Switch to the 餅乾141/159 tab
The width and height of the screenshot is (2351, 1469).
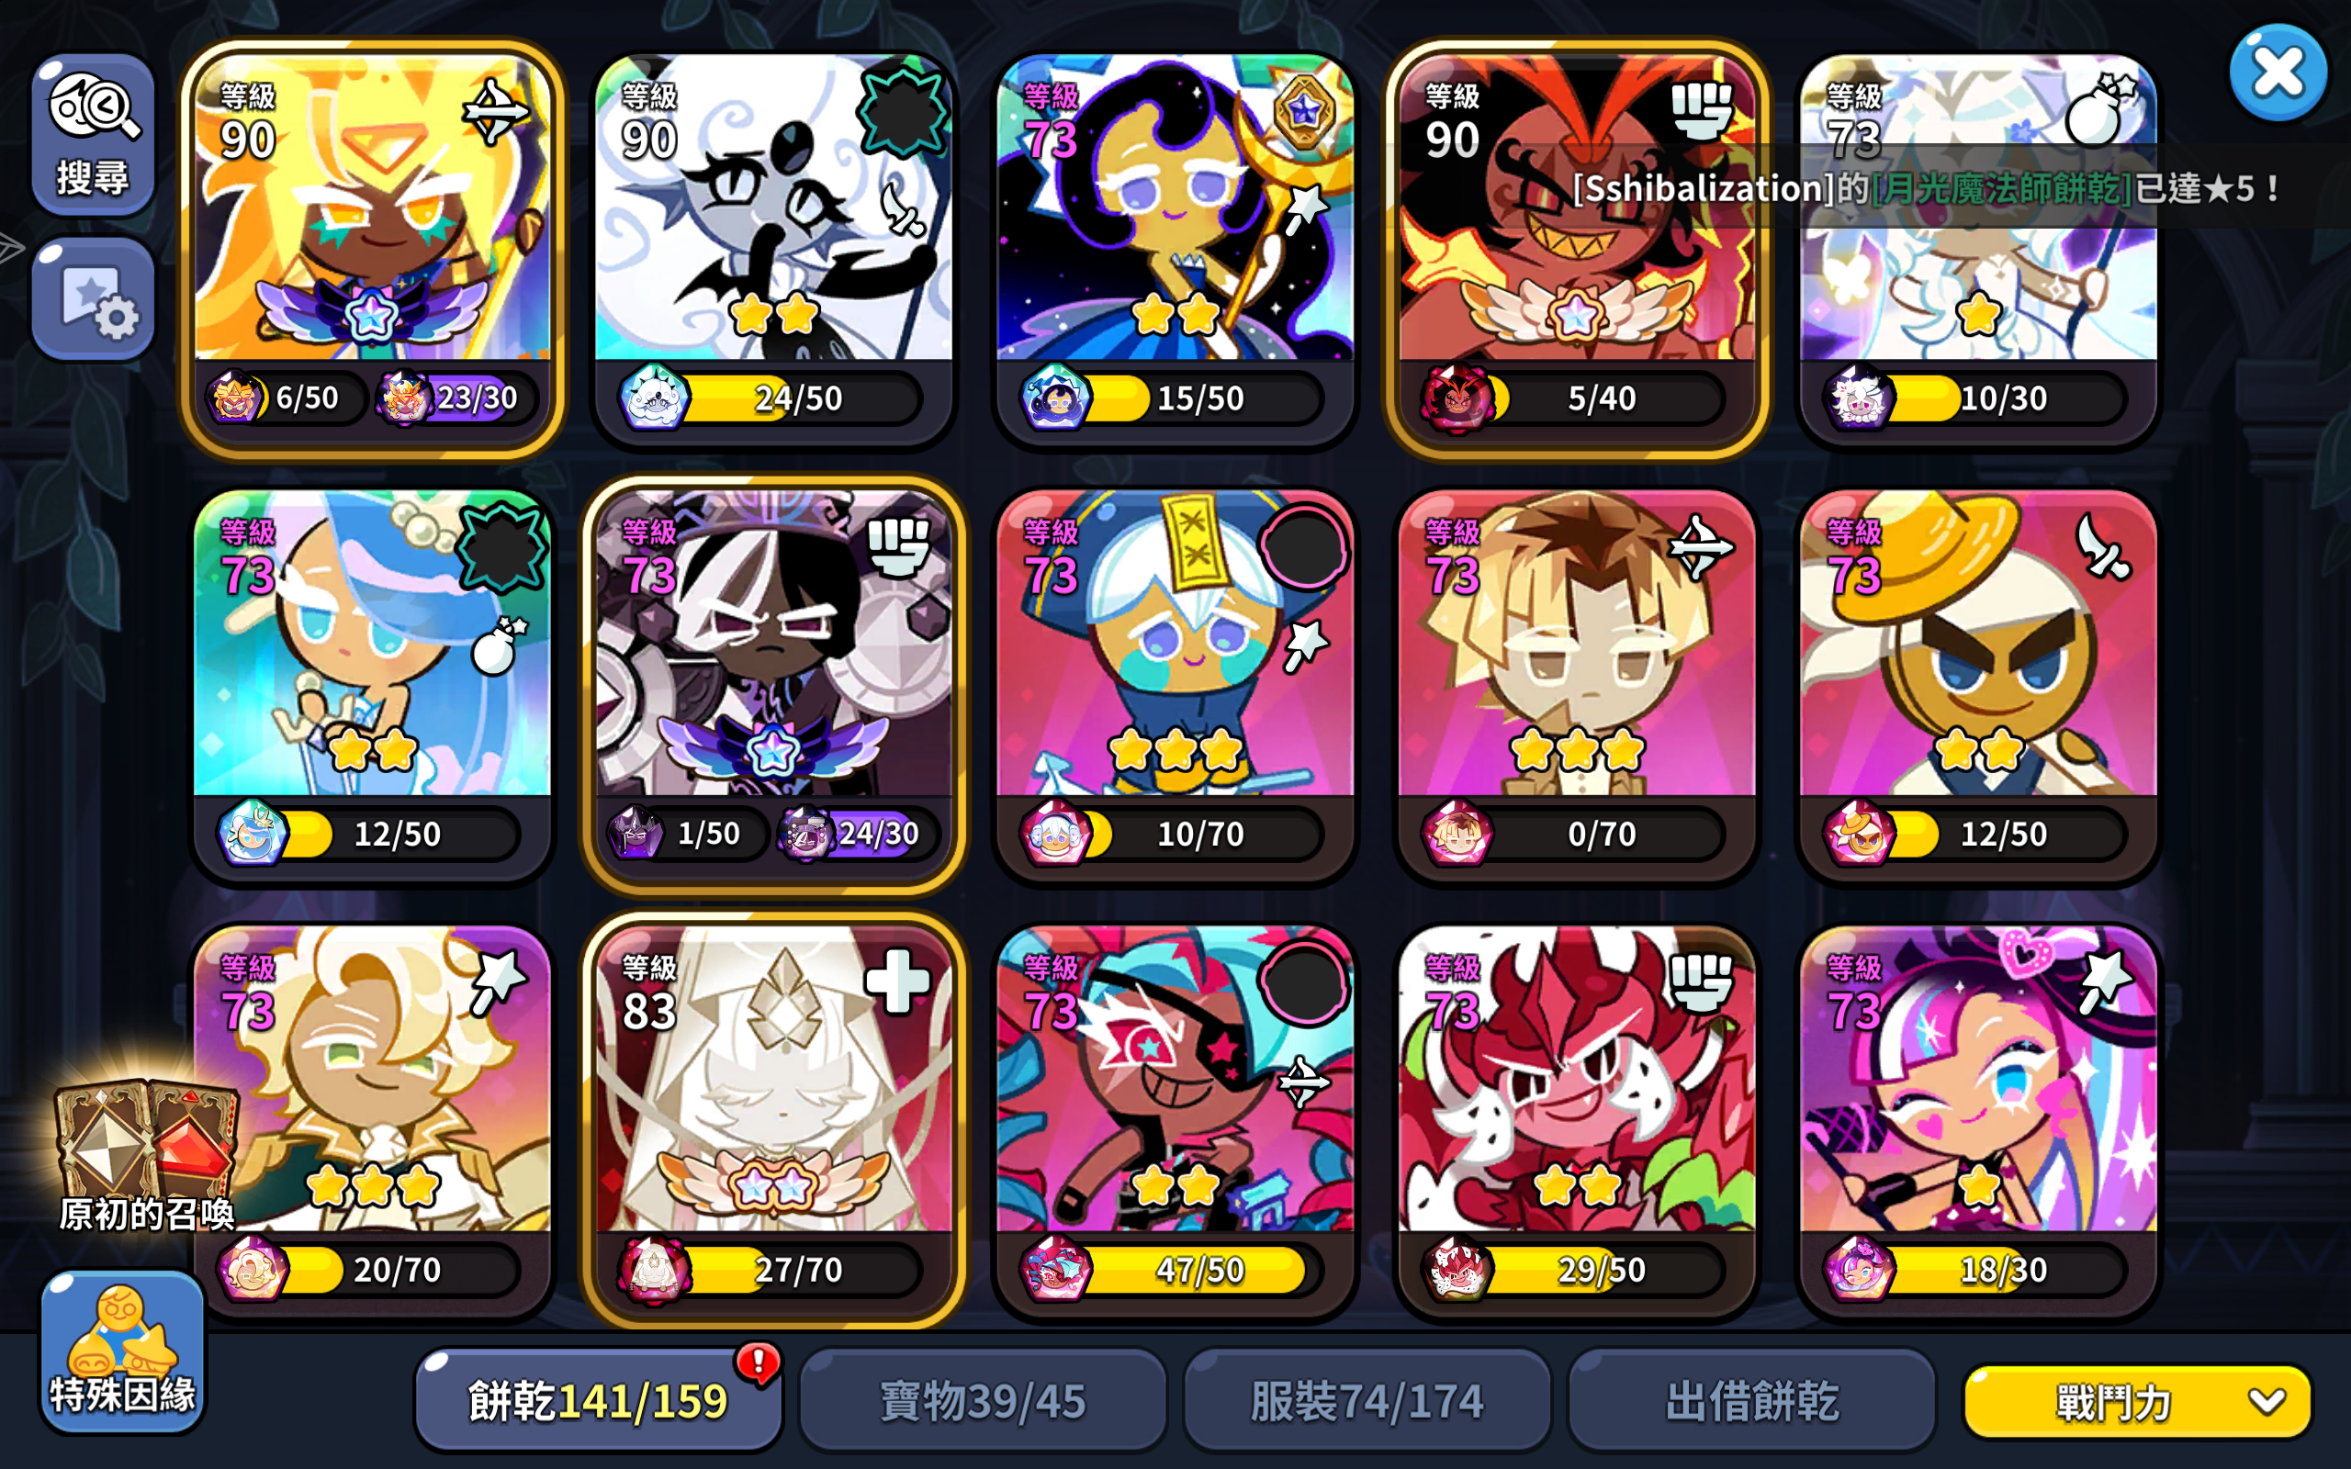point(598,1400)
